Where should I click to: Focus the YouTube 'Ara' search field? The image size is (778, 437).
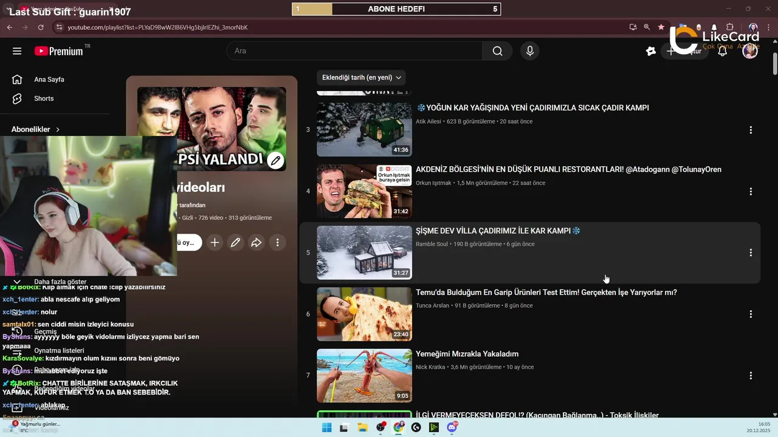354,51
